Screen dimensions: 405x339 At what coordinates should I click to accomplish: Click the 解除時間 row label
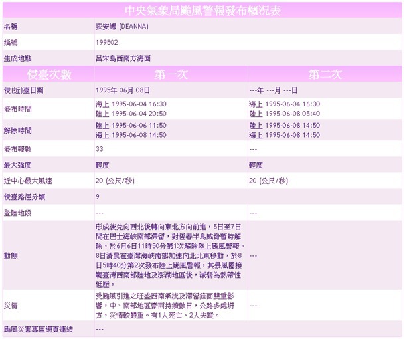[17, 130]
